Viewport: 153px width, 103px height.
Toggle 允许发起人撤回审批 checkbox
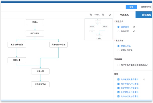click(x=119, y=80)
